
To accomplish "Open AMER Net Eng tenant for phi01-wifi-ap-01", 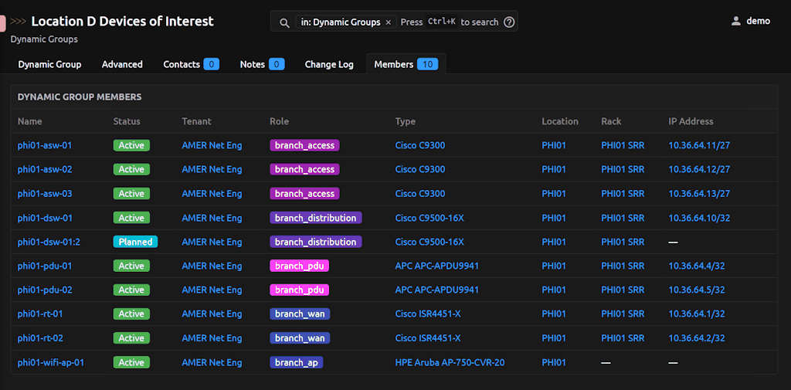I will pos(212,362).
